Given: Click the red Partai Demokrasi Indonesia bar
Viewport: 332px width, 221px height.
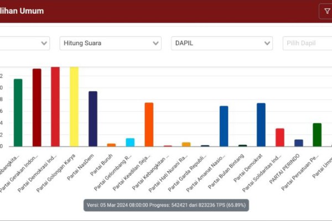Looking at the screenshot, I should click(x=55, y=107).
